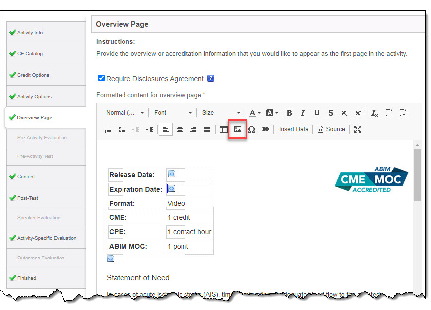Apply strikethrough formatting
This screenshot has height=310, width=431.
331,113
